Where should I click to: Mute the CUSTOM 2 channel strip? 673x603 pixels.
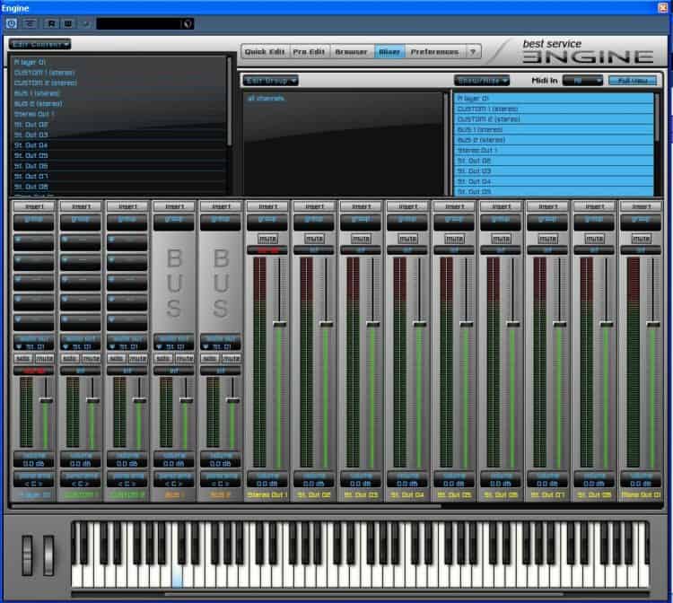click(138, 358)
